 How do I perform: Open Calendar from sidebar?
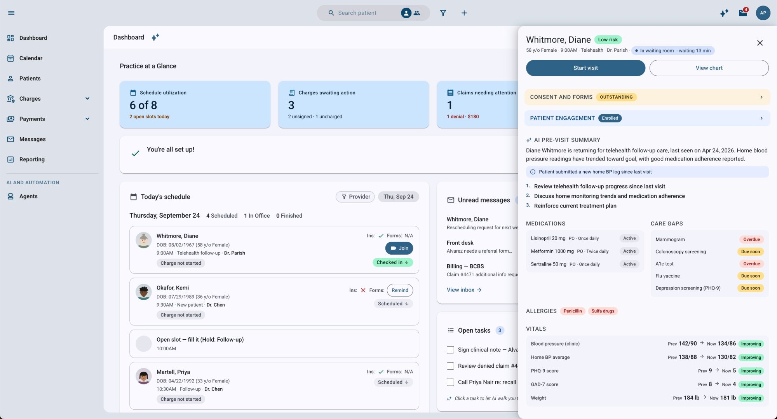click(x=31, y=58)
